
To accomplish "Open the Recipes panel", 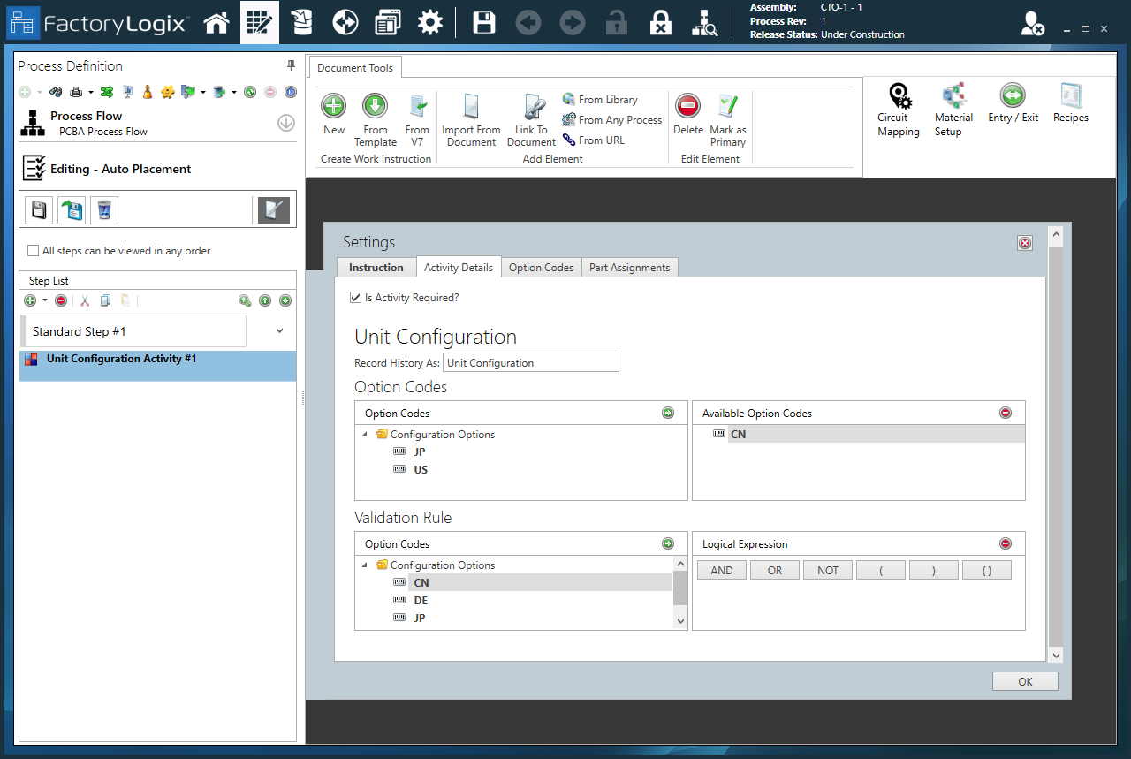I will point(1070,104).
